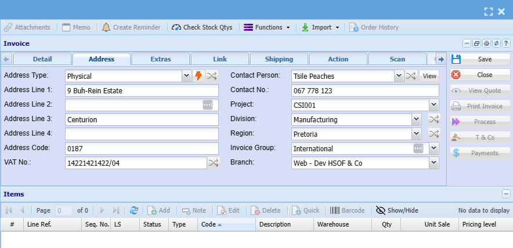Image resolution: width=513 pixels, height=248 pixels.
Task: Click the refresh icon in Items toolbar
Action: tap(134, 210)
